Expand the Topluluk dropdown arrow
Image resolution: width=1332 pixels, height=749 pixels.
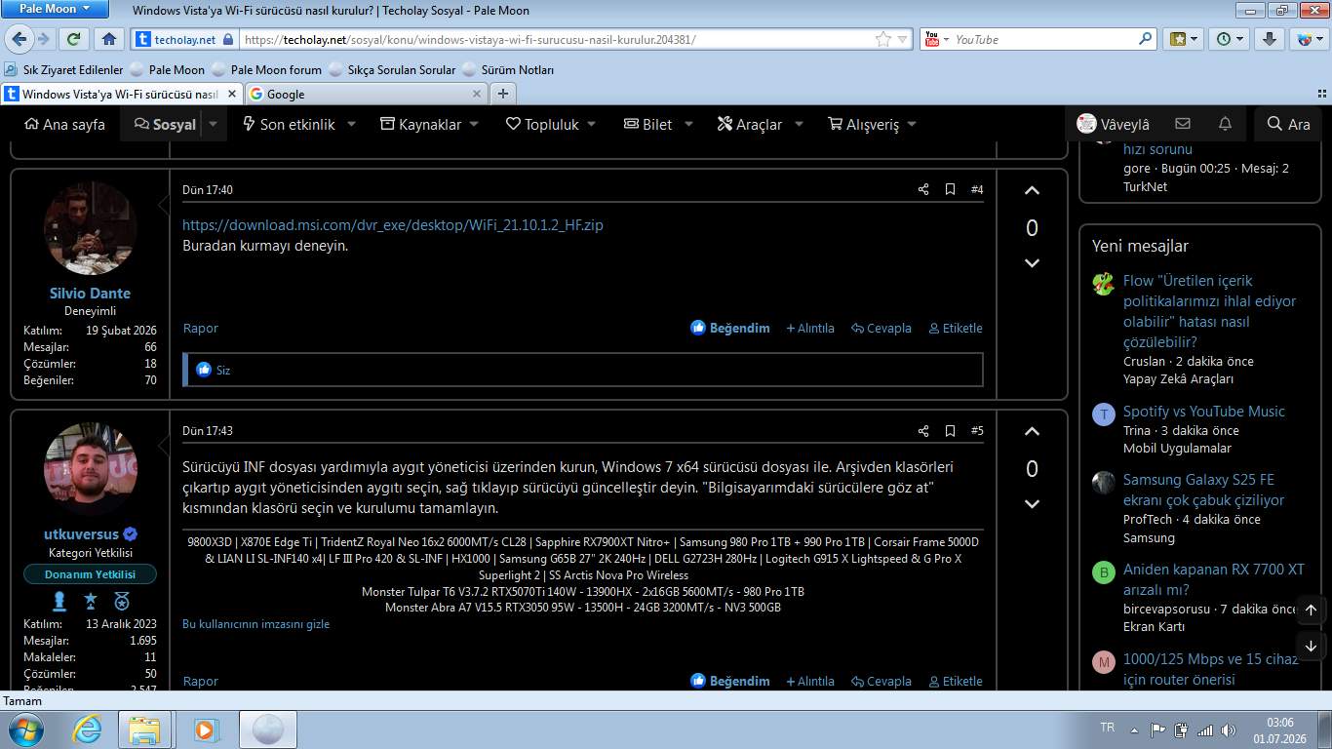pos(592,124)
